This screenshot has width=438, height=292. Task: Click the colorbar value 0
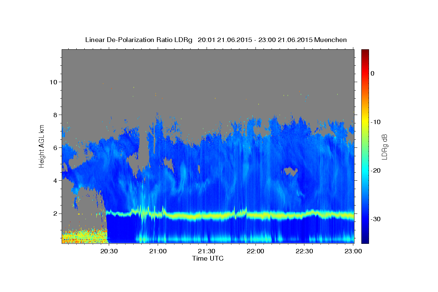pos(372,73)
